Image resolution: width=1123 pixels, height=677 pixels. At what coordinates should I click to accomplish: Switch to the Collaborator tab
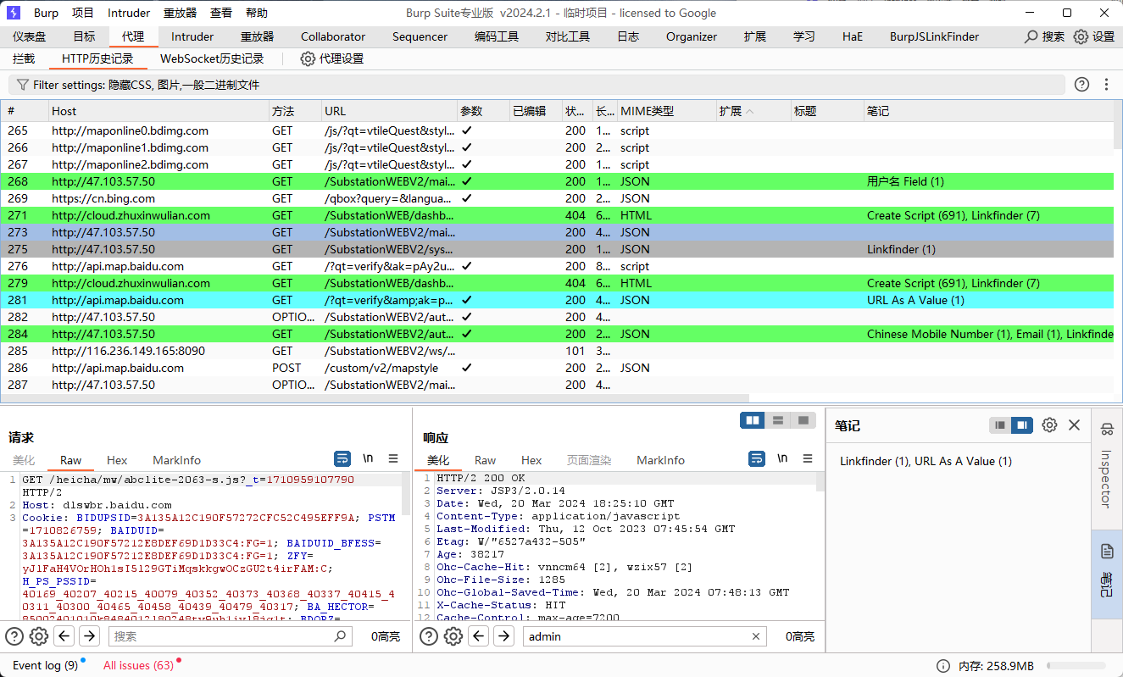[x=333, y=36]
